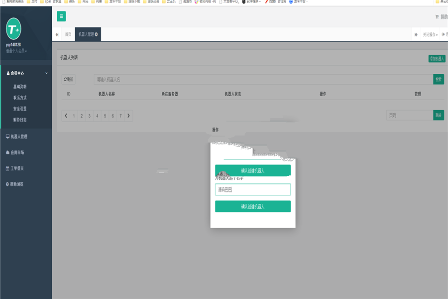448x299 pixels.
Task: Focus the 请输入机器人名 search field
Action: click(263, 79)
